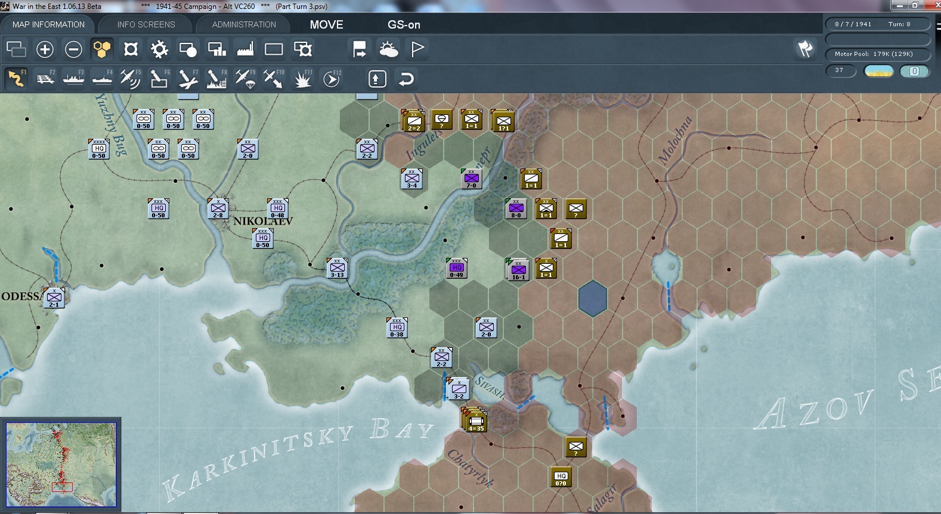Zoom in the map with the plus icon
The image size is (941, 514).
pos(45,49)
